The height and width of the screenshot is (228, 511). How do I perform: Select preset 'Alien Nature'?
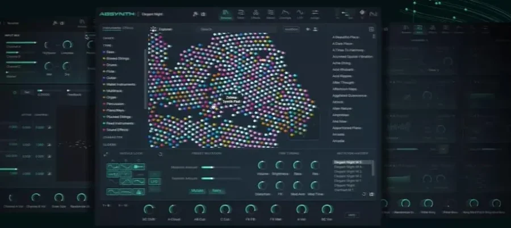tap(342, 108)
